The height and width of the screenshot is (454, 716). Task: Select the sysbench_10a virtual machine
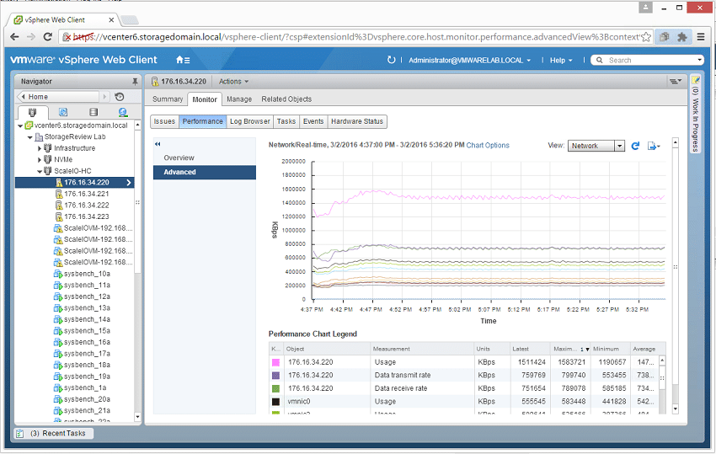(x=87, y=274)
